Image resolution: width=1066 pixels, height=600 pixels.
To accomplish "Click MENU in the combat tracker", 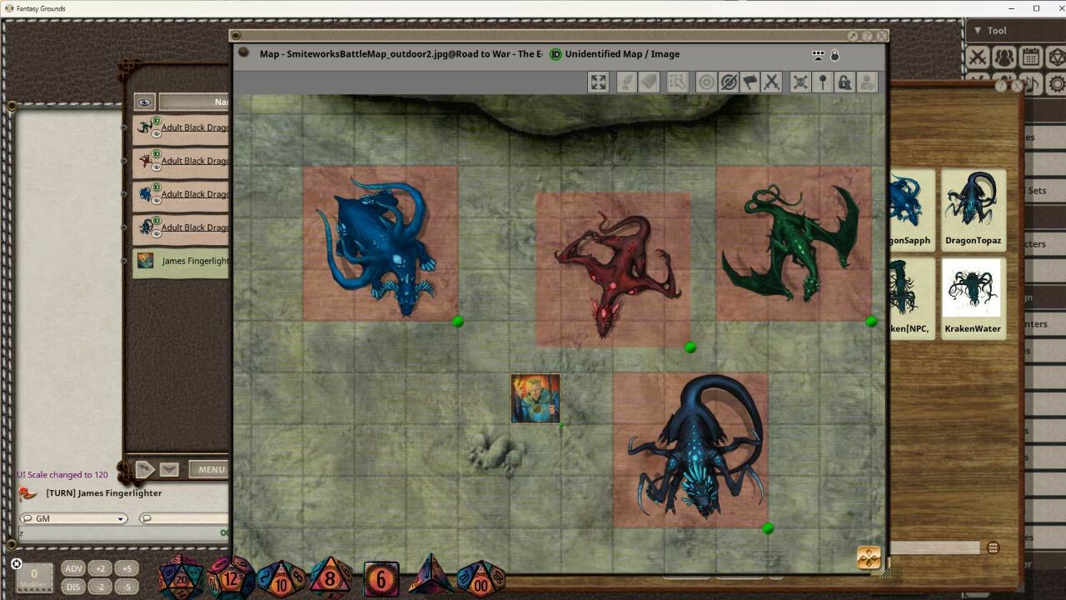I will click(210, 468).
